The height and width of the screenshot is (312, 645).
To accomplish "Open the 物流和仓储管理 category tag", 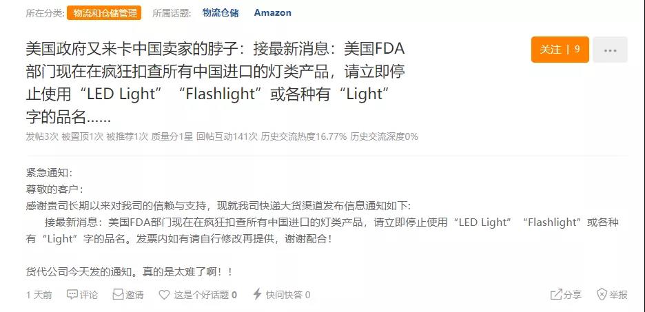I will [103, 12].
